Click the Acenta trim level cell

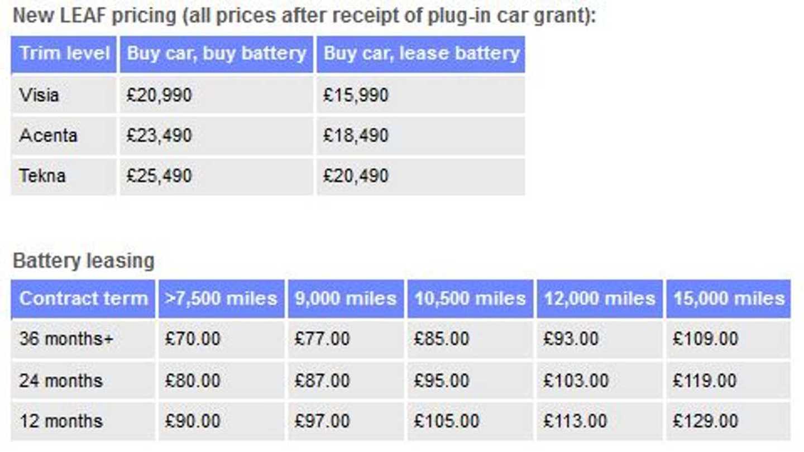point(48,136)
